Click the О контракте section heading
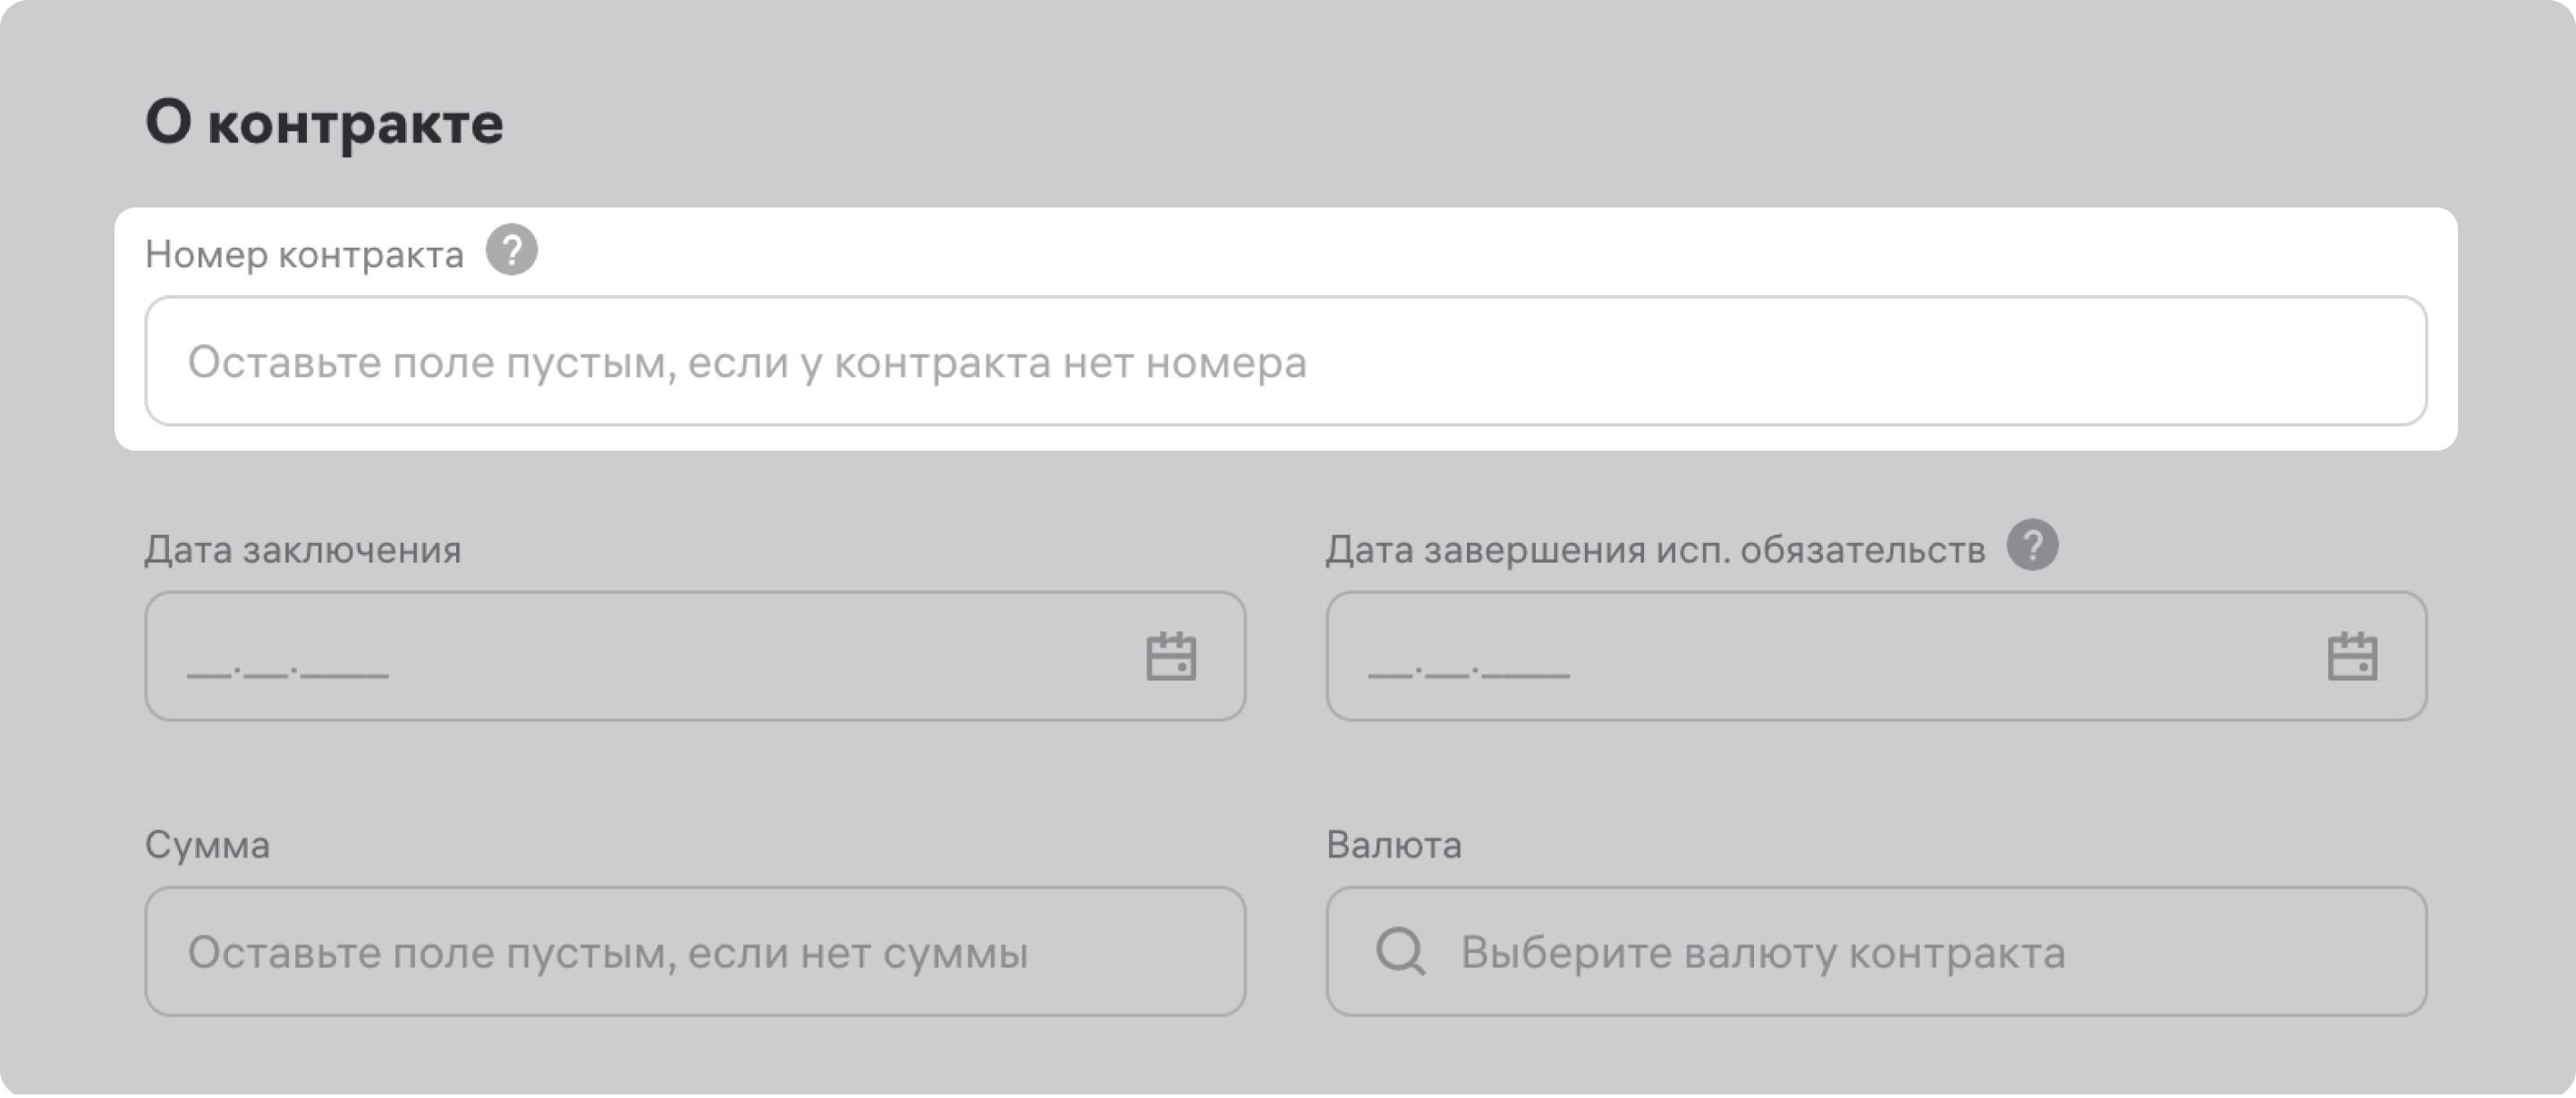 click(324, 123)
